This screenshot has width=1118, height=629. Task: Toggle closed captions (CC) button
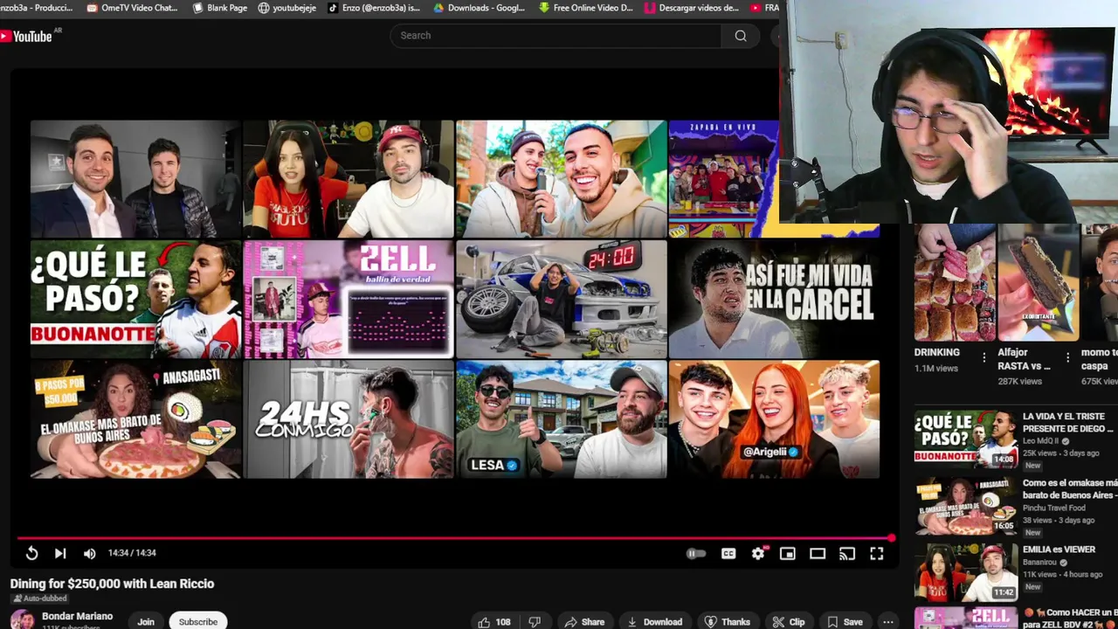[x=728, y=553]
